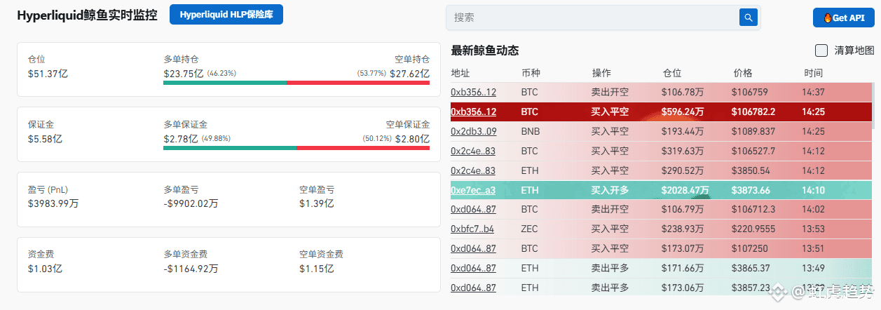Click the Hyperliquid鲸鱼实时监控 title
Screen dimensions: 881x310
click(87, 15)
